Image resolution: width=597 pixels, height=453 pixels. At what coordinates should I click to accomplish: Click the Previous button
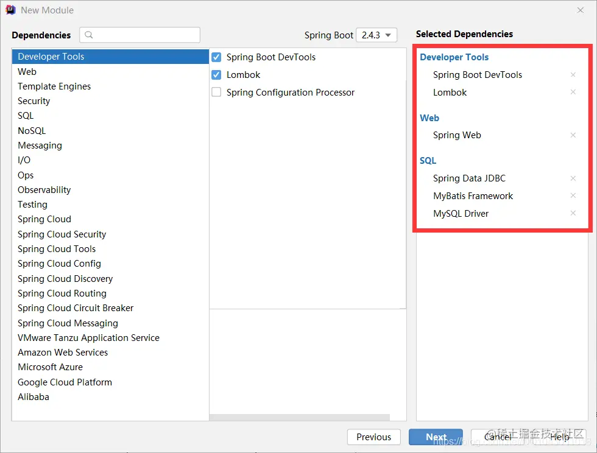coord(373,437)
